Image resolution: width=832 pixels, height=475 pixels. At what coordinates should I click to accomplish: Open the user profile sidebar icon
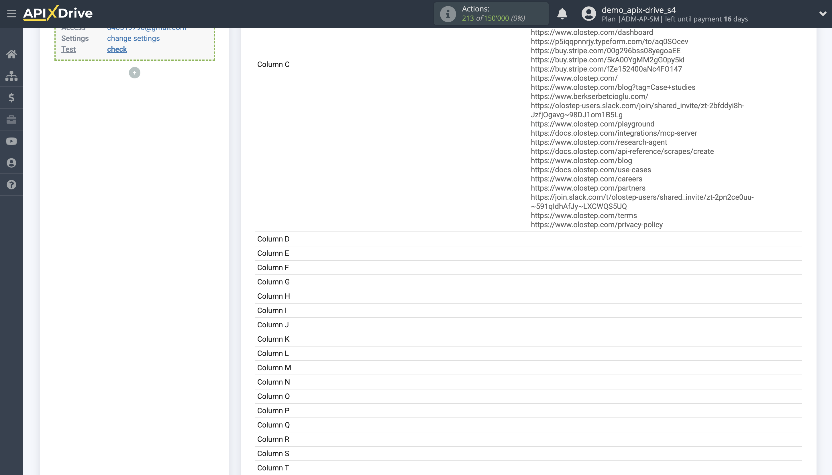pos(11,163)
